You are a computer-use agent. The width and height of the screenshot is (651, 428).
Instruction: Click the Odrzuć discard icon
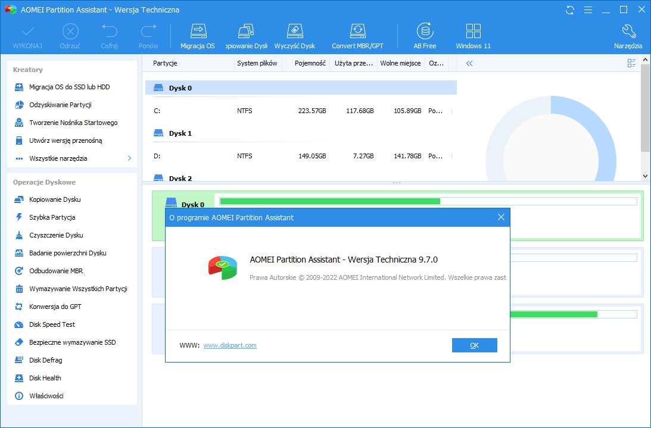70,32
